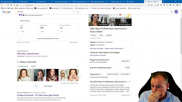Screen dimensions: 182x102
Task: Start search with the magnifier icon
Action: (x=78, y=12)
